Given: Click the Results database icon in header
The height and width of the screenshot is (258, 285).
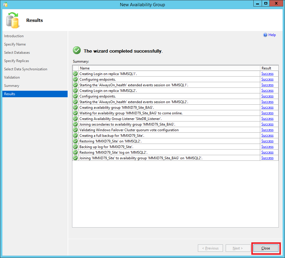Looking at the screenshot, I should pyautogui.click(x=13, y=20).
